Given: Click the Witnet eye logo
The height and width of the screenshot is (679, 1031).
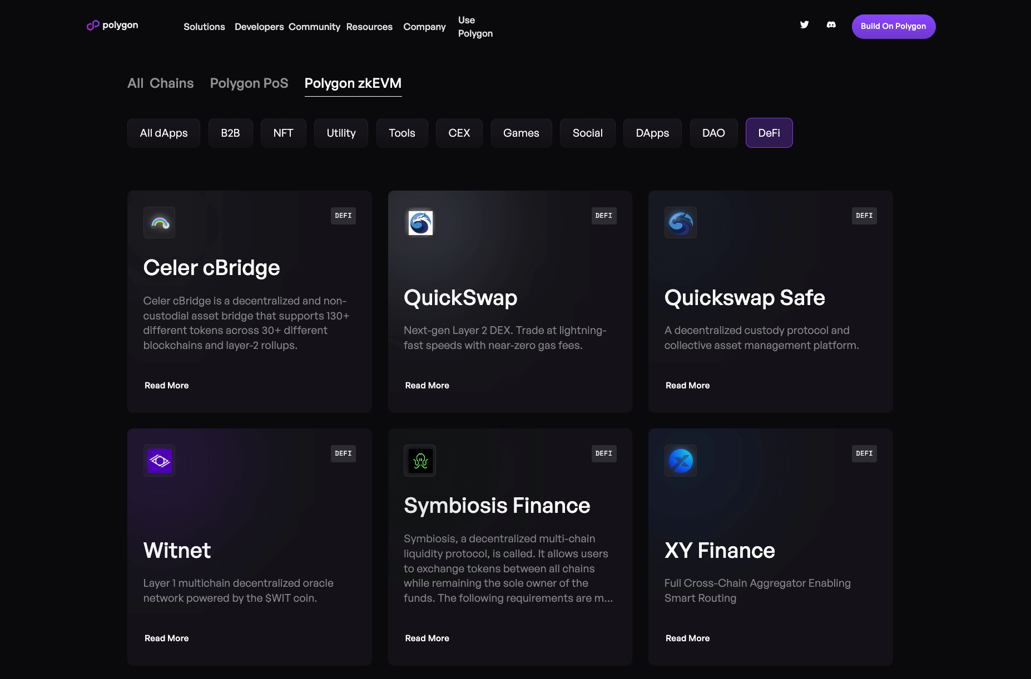Looking at the screenshot, I should (159, 460).
